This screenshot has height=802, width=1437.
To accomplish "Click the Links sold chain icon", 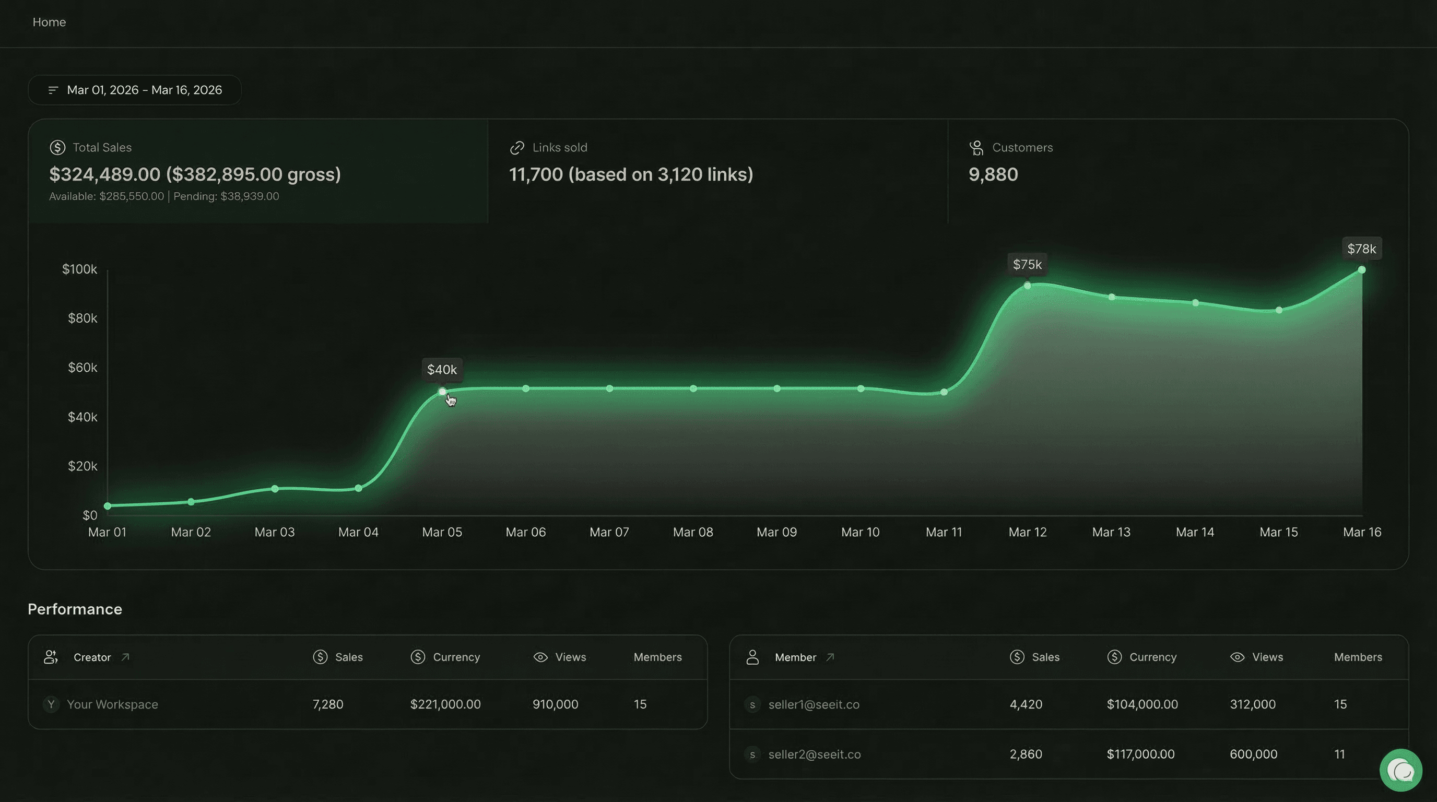I will 516,147.
